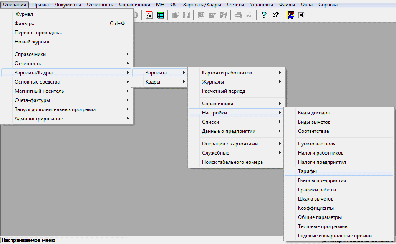Open the Списки submenu
This screenshot has width=396, height=244.
(236, 122)
